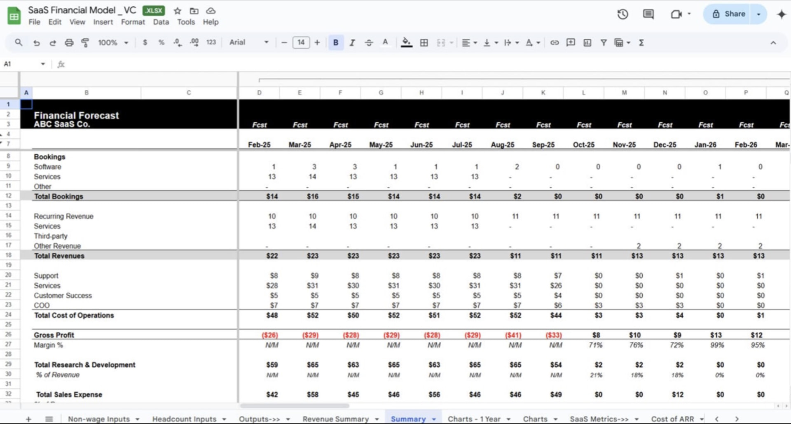
Task: Open the Data menu
Action: (161, 22)
